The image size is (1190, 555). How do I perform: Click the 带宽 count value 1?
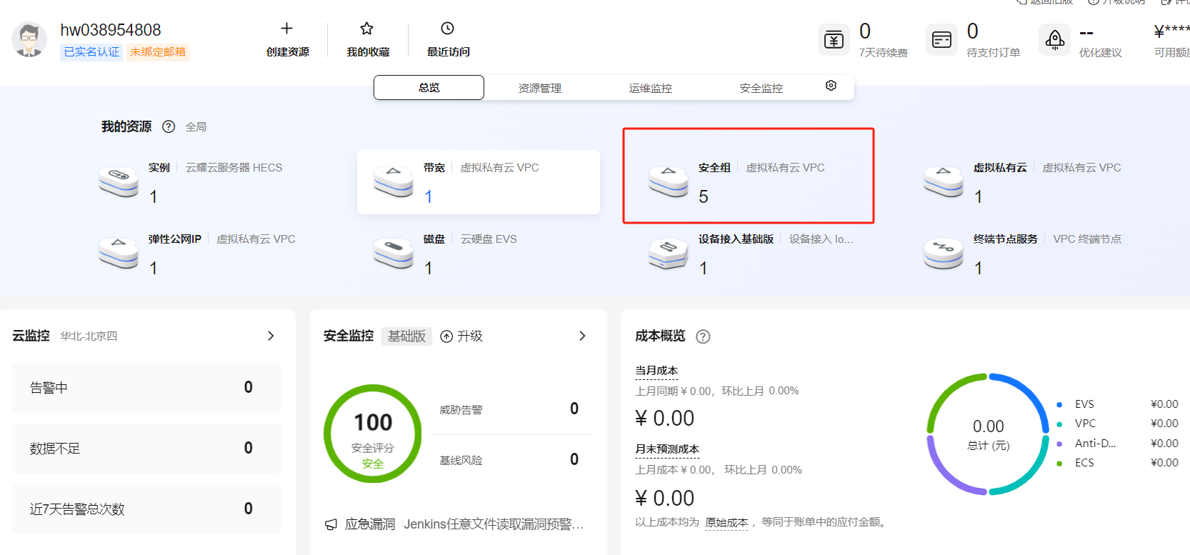tap(428, 196)
